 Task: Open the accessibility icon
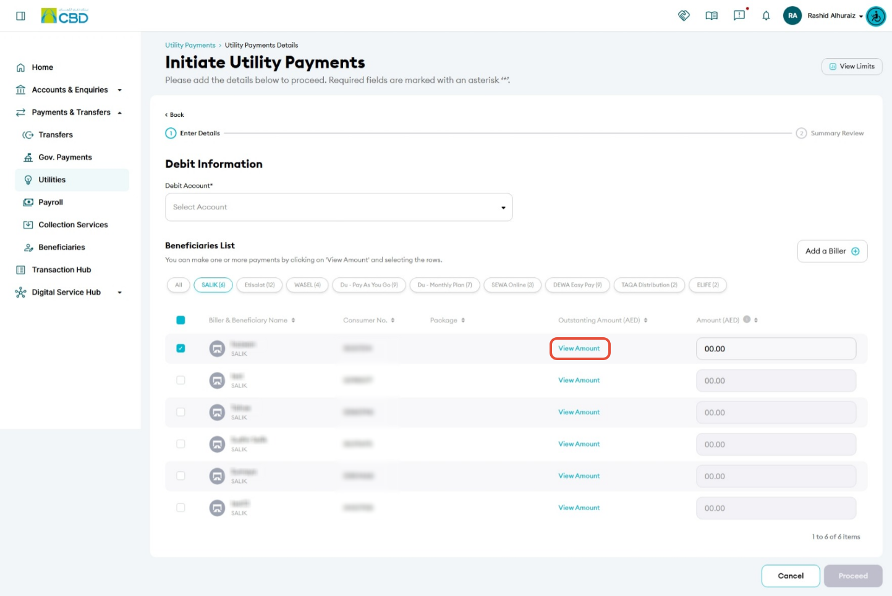876,16
